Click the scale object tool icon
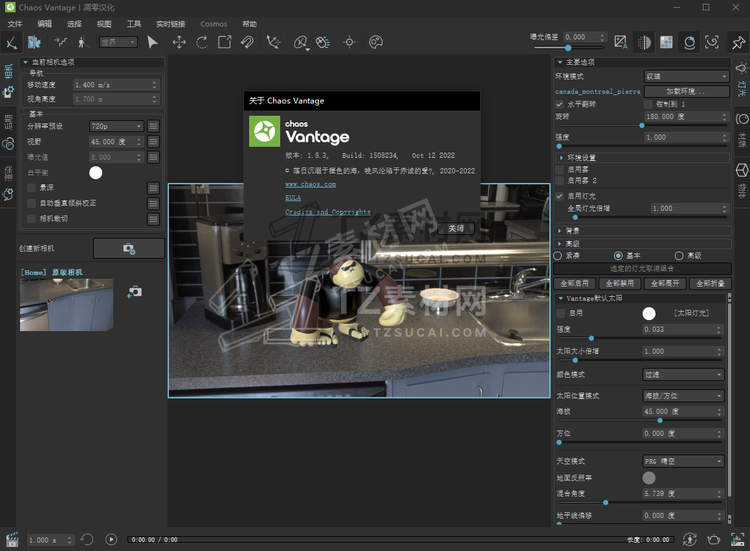 (x=225, y=43)
